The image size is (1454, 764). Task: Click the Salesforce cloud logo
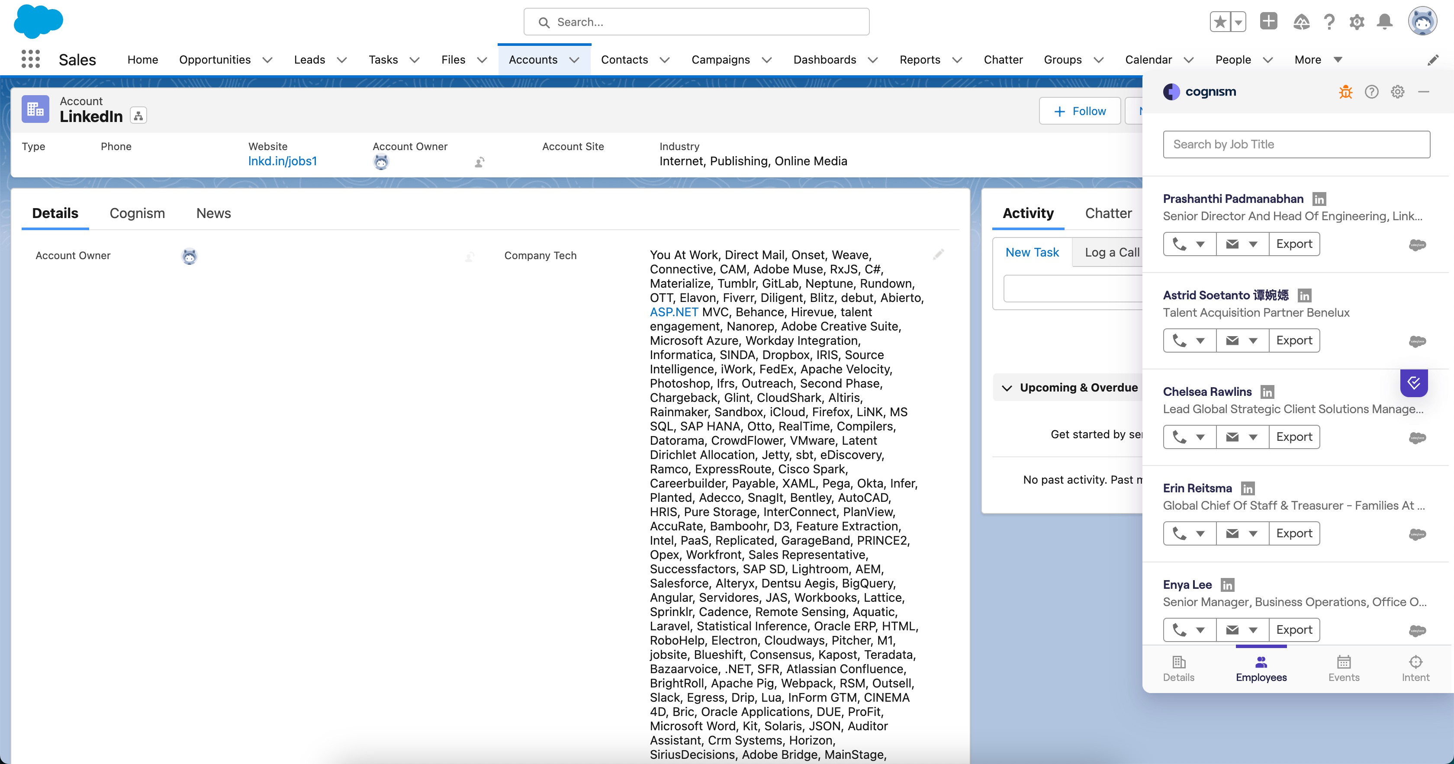[38, 22]
